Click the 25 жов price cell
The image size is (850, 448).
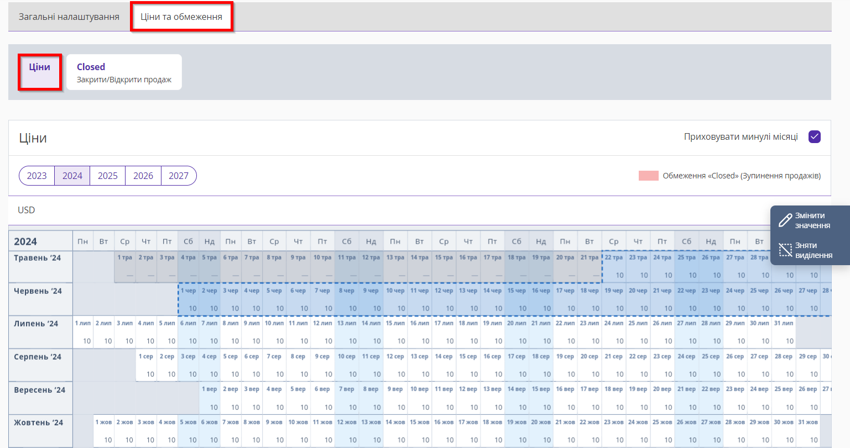tap(663, 431)
